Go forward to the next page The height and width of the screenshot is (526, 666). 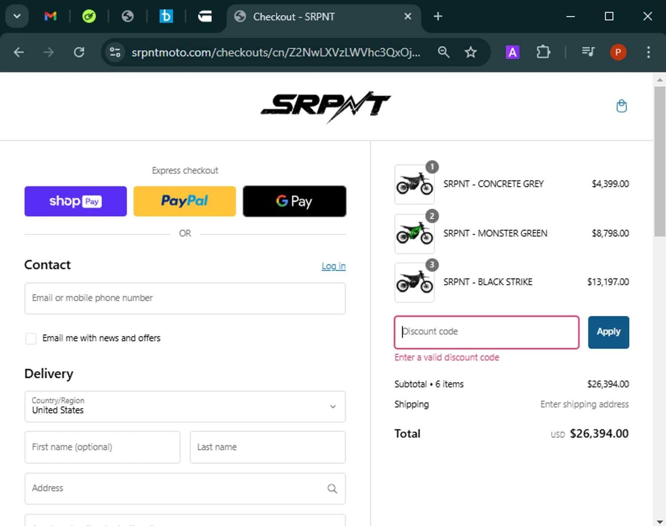[x=48, y=52]
